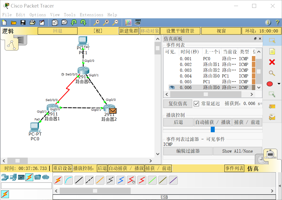Choose the Resize Shape tool
Viewport: 282px width, 200px height.
pyautogui.click(x=272, y=94)
